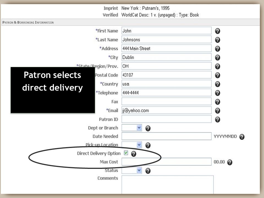
Task: Open help icon beside Direct Delivery Option
Action: click(134, 154)
